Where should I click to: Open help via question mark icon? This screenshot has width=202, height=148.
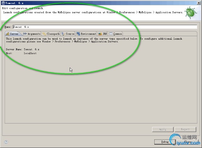pos(6,142)
